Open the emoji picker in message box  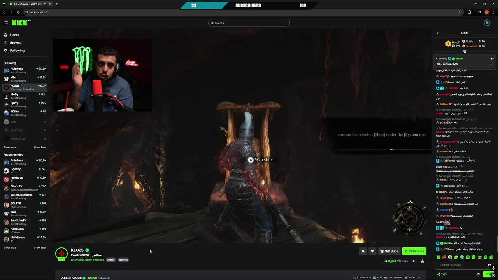coord(489,265)
